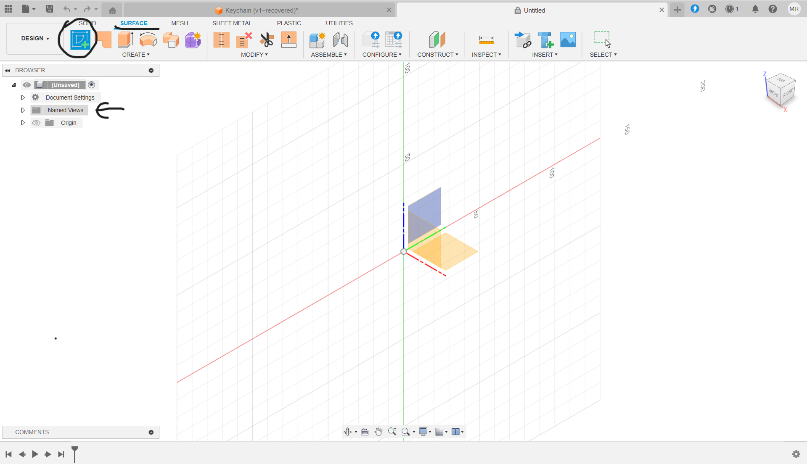Collapse the root Unsaved component tree

click(x=13, y=85)
